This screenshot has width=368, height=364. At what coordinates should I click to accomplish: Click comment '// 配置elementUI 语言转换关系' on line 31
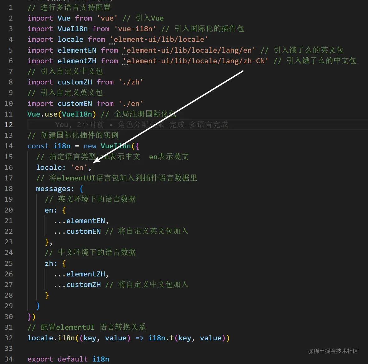pos(87,327)
